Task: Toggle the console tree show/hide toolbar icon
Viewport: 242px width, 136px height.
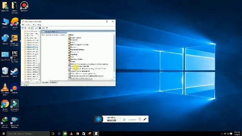Action: click(x=33, y=28)
